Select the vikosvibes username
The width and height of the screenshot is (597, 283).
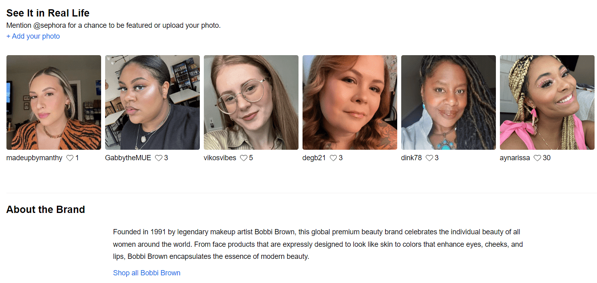220,158
